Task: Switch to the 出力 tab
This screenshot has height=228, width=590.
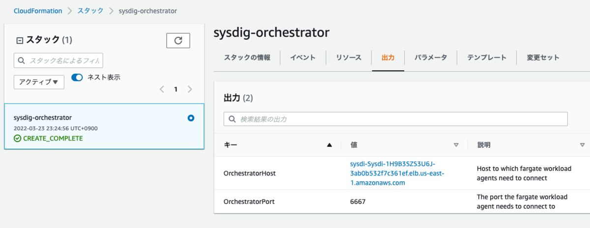Action: 388,57
